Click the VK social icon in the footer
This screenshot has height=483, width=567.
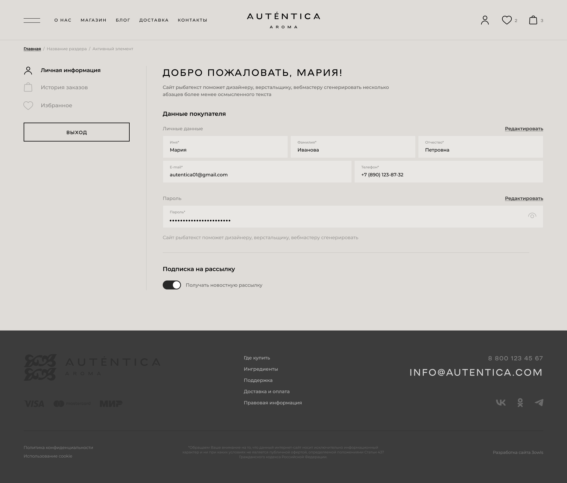tap(501, 403)
